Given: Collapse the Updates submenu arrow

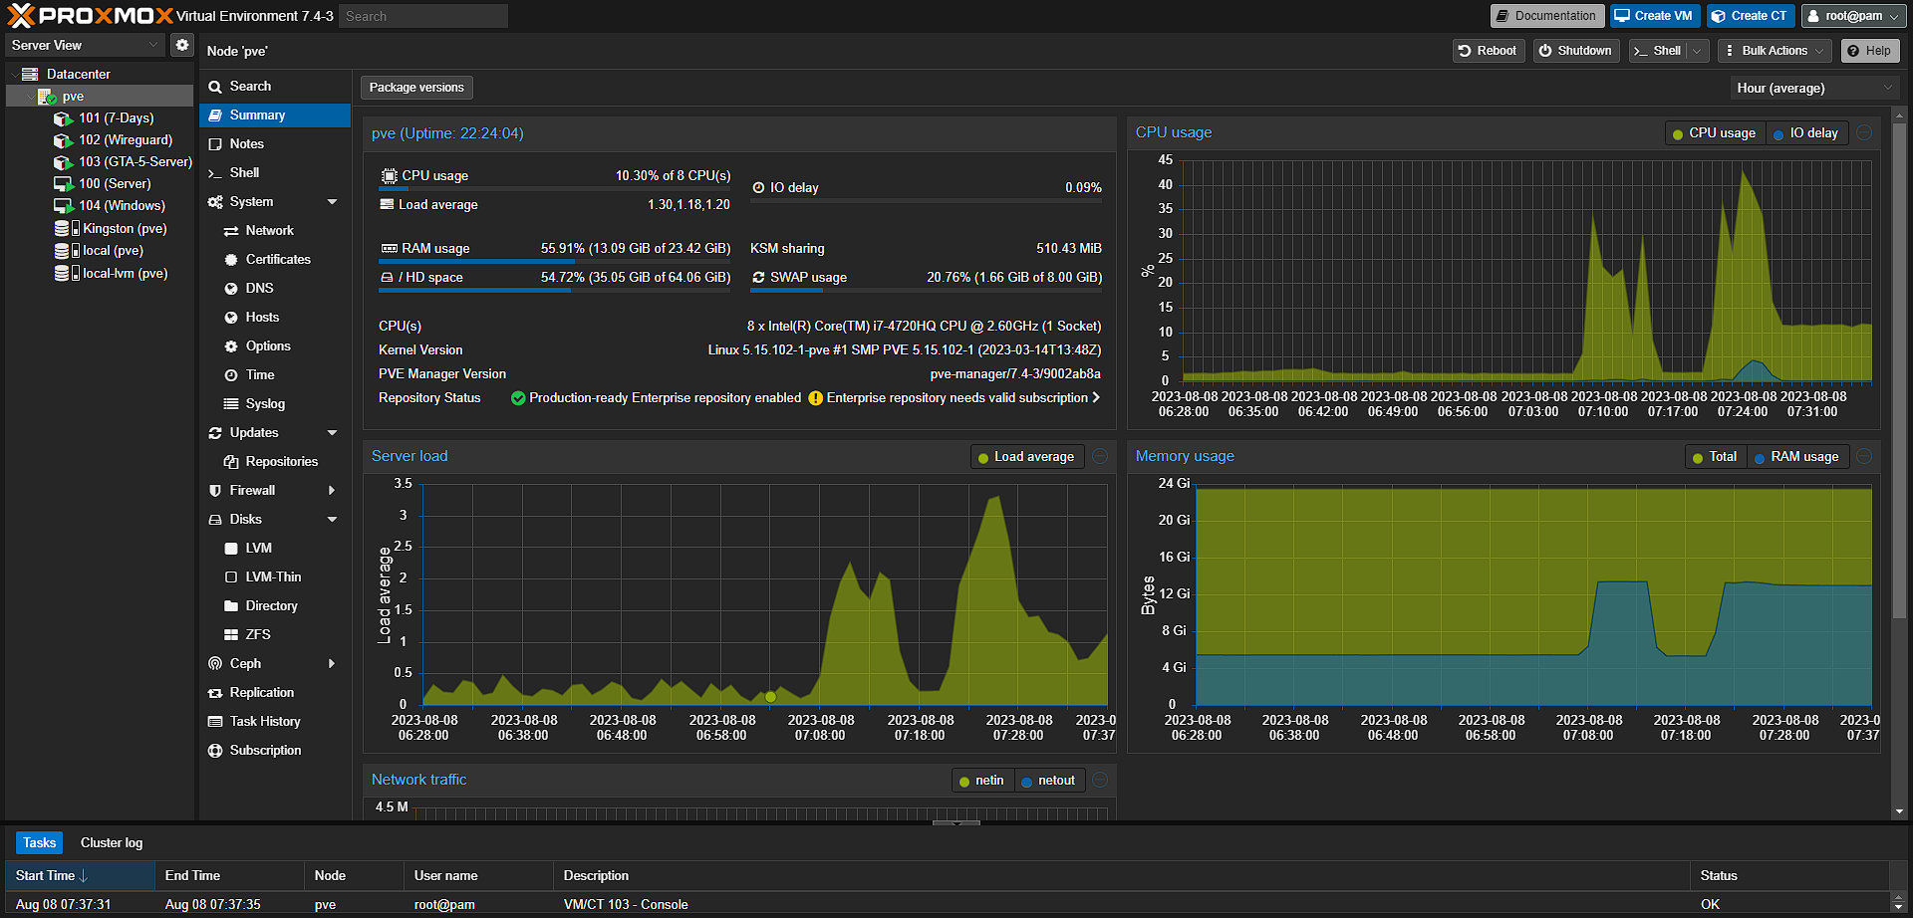Looking at the screenshot, I should tap(333, 433).
